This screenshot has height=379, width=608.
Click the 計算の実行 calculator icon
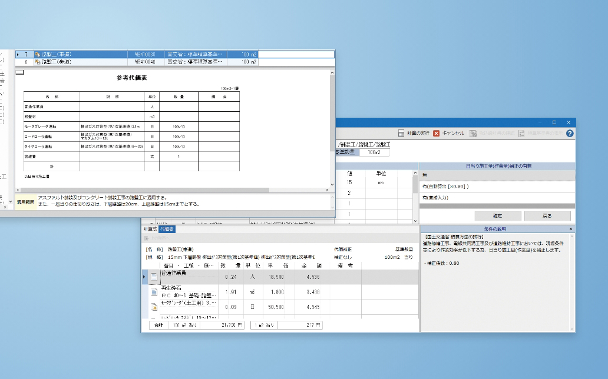pyautogui.click(x=401, y=133)
